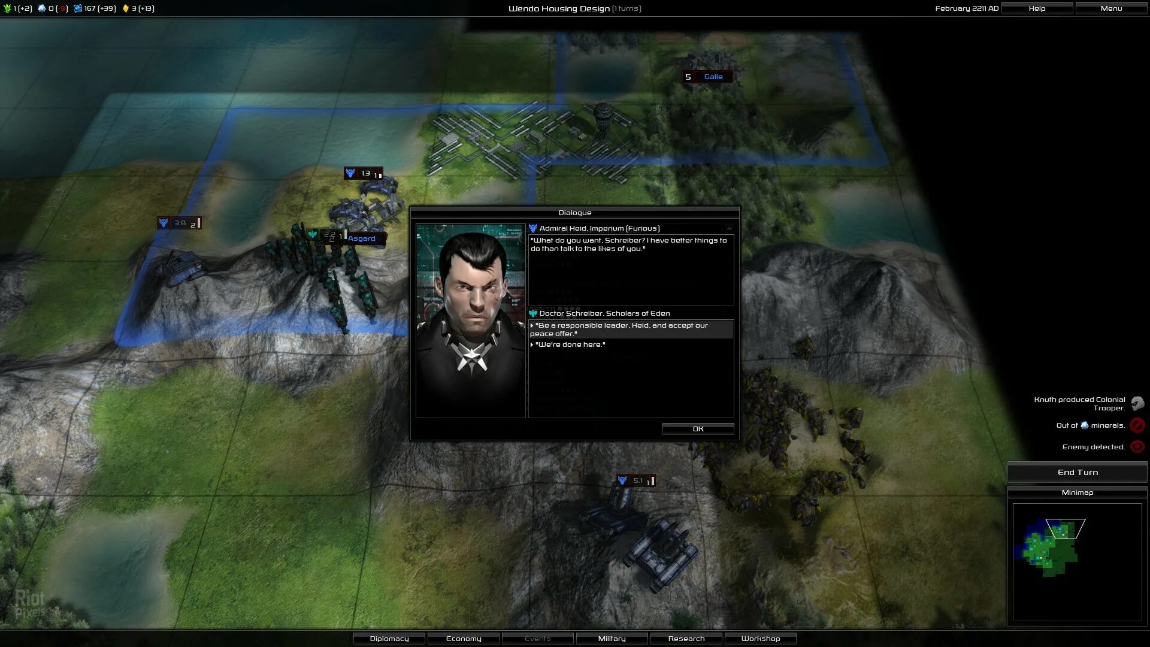Open the Research panel
Screen dimensions: 1150x647
coord(686,638)
